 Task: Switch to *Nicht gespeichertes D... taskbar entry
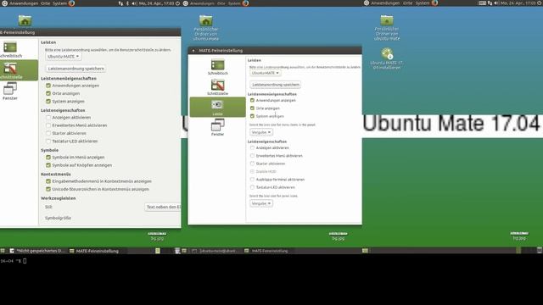[x=37, y=251]
